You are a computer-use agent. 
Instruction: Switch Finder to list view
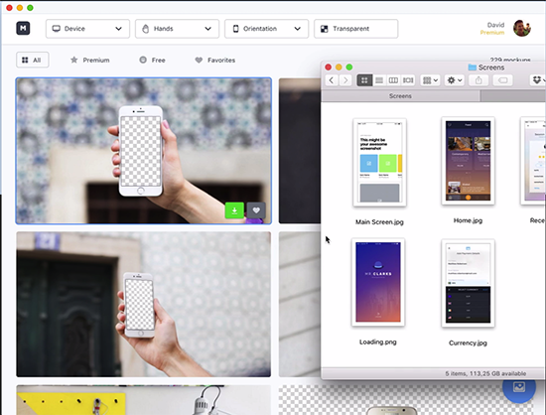(379, 80)
